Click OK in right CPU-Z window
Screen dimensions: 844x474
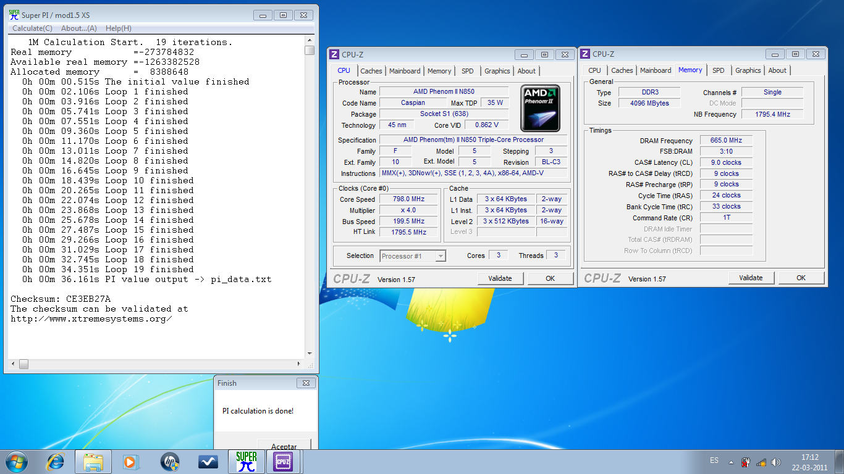click(x=801, y=278)
